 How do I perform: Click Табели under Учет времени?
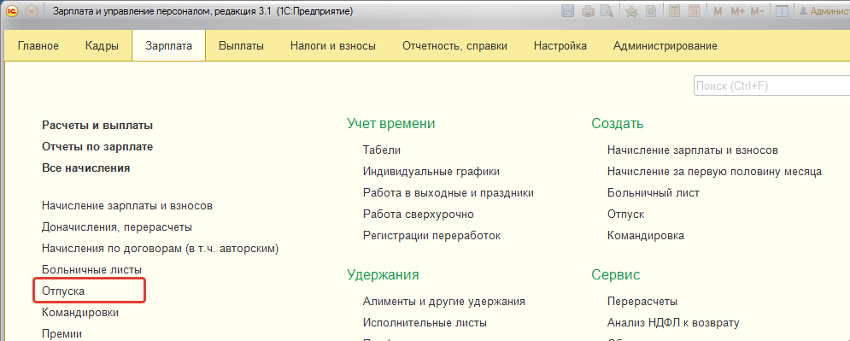pyautogui.click(x=382, y=150)
